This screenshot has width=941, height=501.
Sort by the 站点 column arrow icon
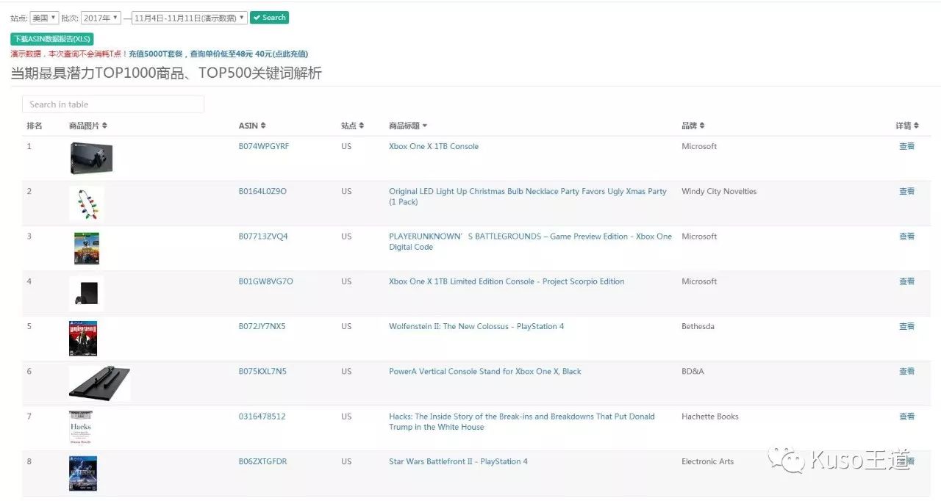[x=361, y=126]
